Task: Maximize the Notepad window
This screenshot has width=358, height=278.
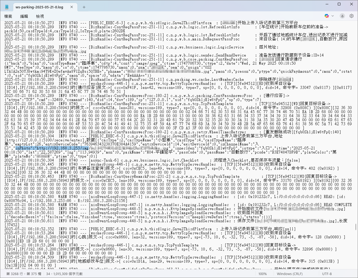Action: pos(339,4)
